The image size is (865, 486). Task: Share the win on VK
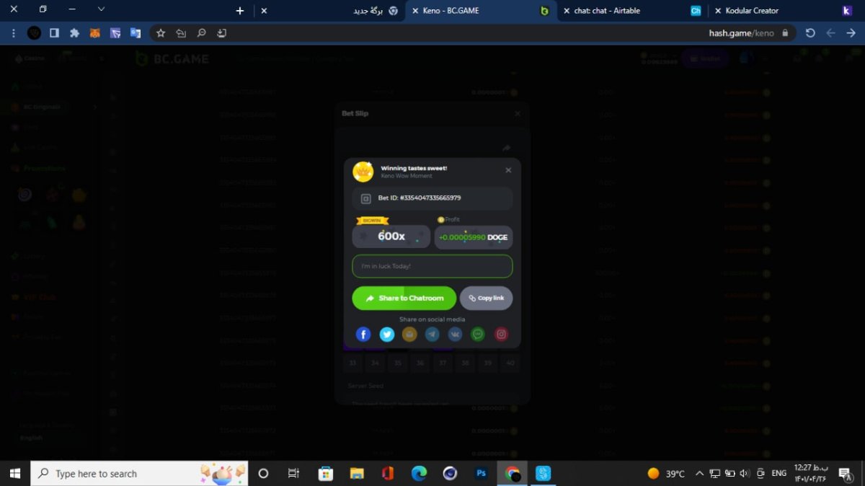tap(455, 334)
